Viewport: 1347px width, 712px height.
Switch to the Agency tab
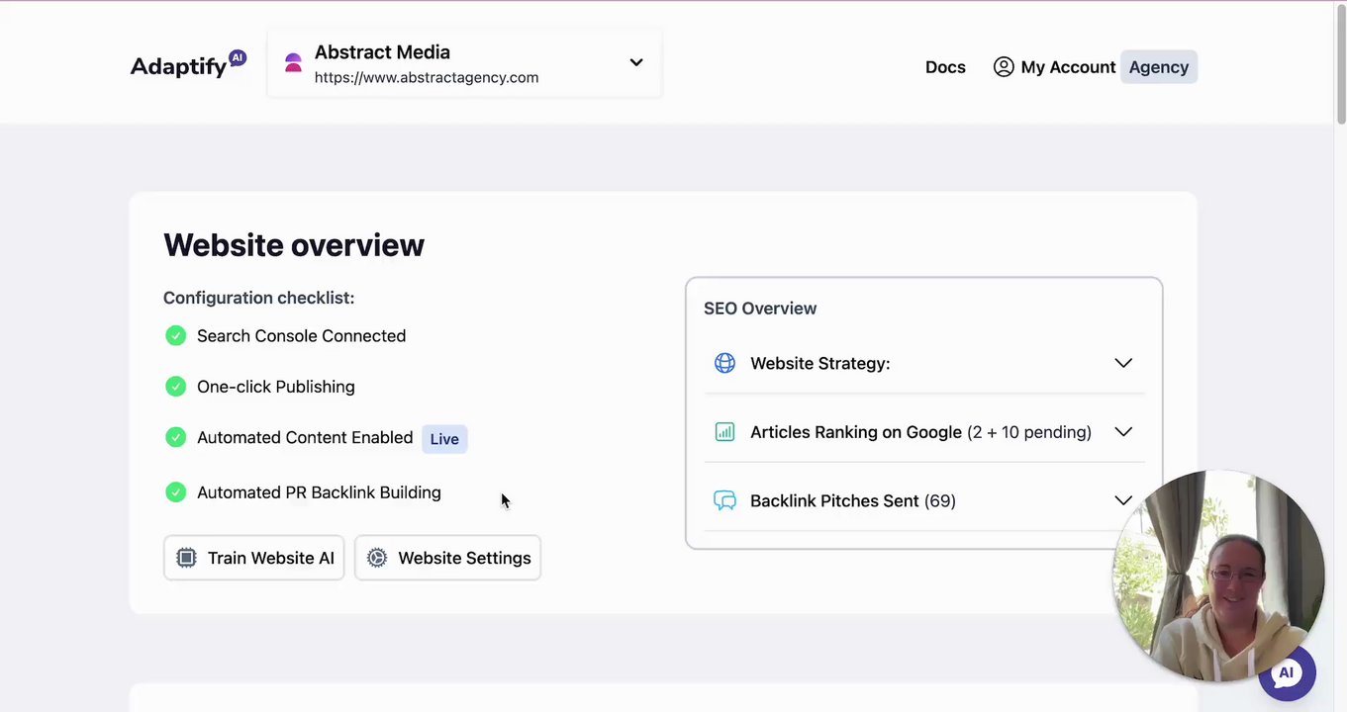click(1158, 67)
